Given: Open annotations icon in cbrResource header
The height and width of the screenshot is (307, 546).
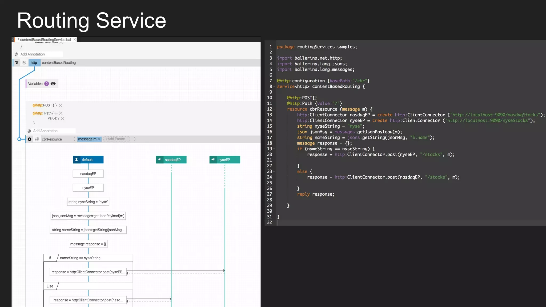Looking at the screenshot, I should coord(37,139).
